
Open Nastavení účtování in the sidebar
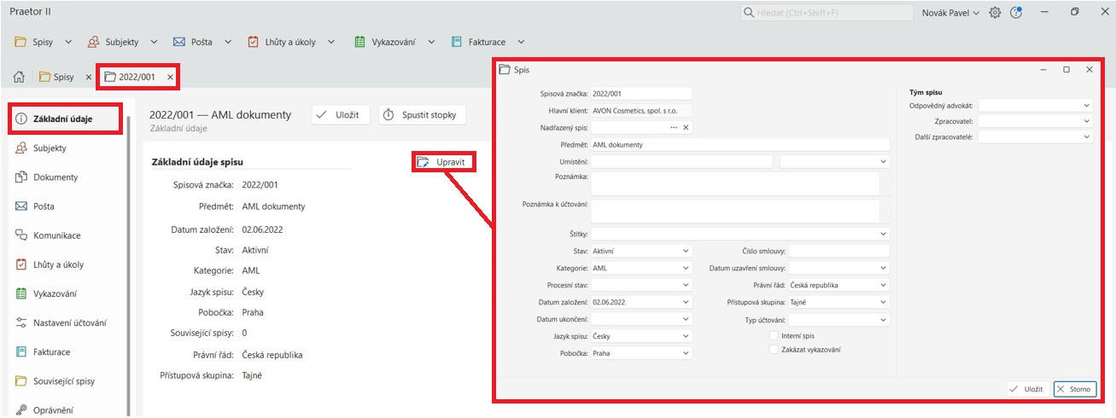(68, 322)
